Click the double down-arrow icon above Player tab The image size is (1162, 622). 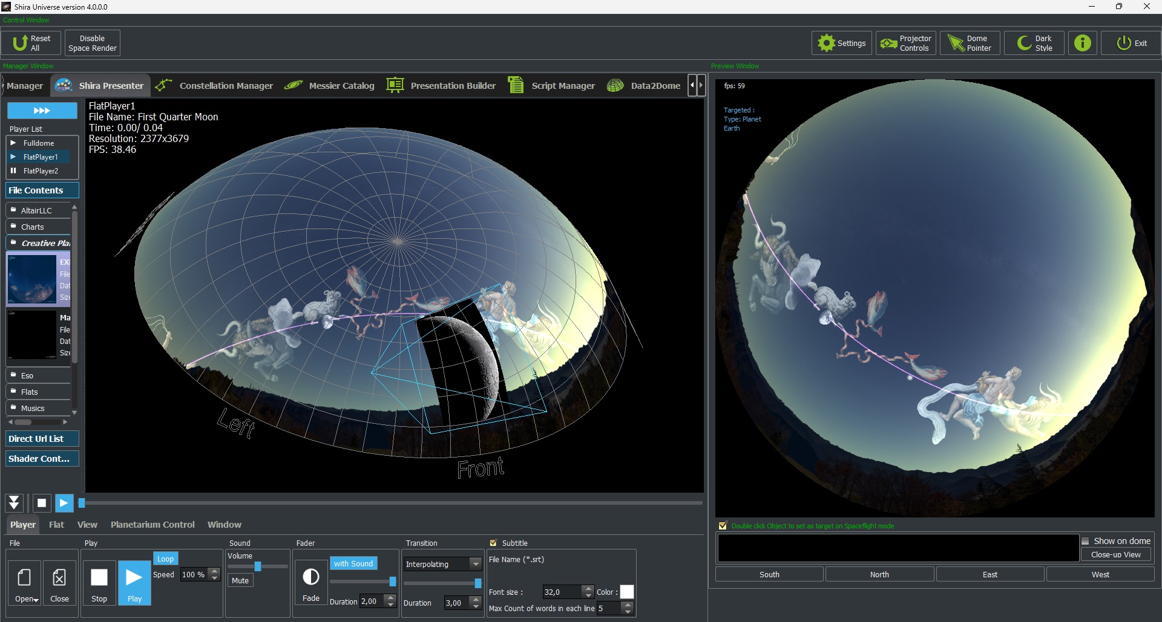click(15, 503)
